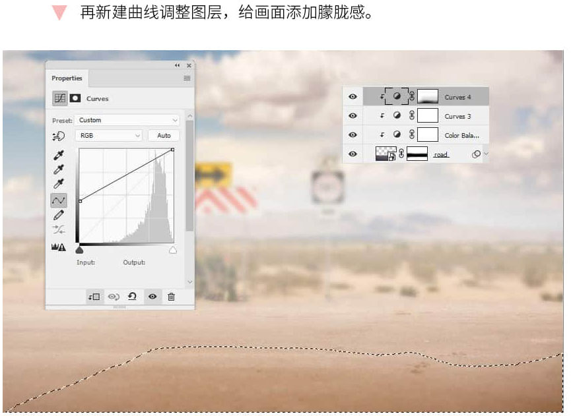Select the Curves 4 layer mask thumbnail
573x416 pixels.
click(428, 96)
